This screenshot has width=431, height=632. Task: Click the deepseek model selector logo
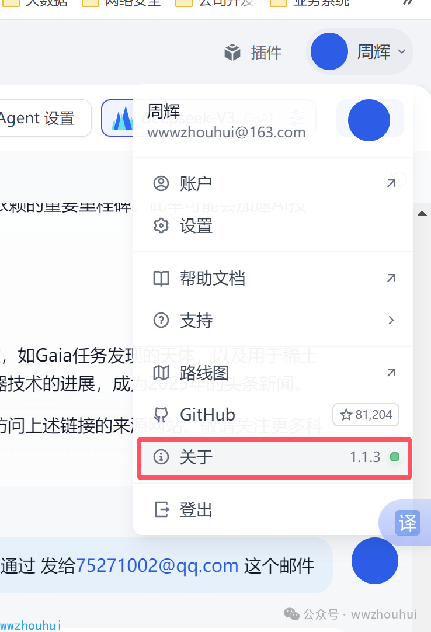(123, 118)
